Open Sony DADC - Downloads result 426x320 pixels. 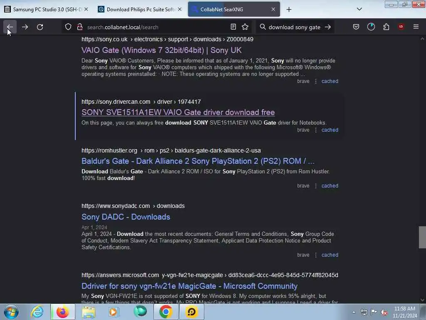pos(126,217)
